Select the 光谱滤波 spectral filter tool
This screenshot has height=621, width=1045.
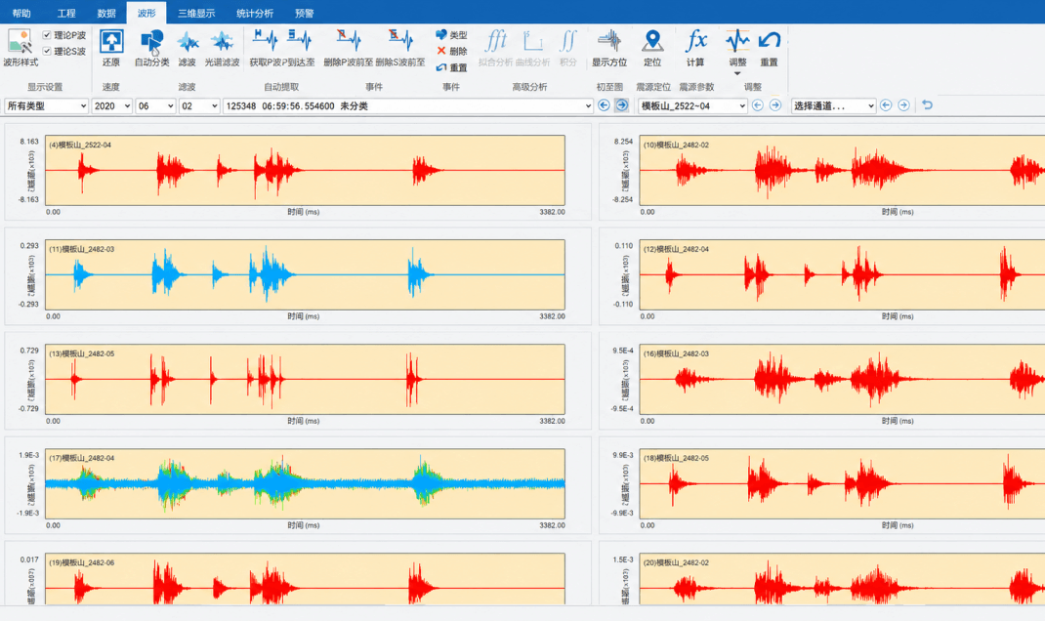tap(222, 48)
